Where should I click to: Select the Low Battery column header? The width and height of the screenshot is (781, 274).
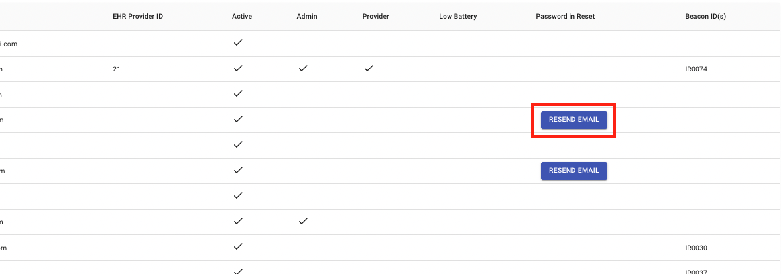coord(457,17)
